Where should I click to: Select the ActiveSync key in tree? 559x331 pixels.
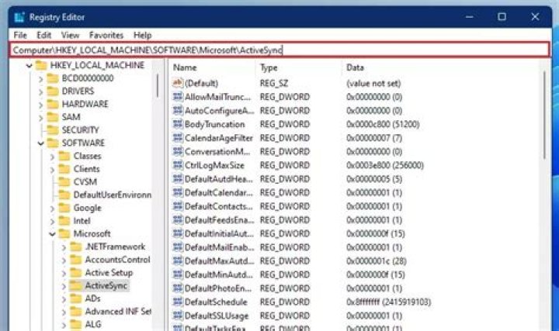pos(106,285)
